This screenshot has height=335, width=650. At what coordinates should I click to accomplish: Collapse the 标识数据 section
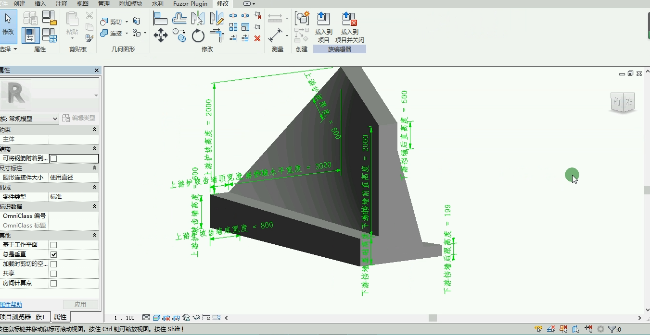(x=94, y=206)
